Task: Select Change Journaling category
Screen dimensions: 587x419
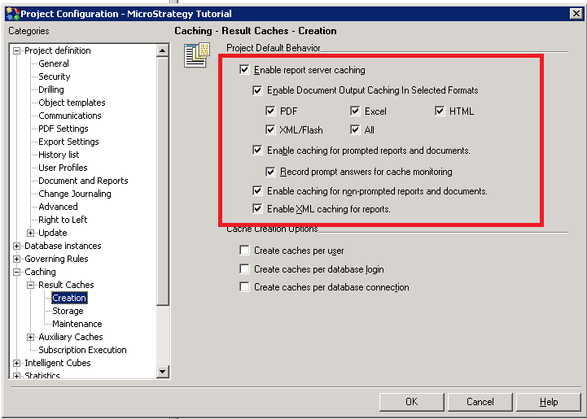Action: tap(75, 194)
